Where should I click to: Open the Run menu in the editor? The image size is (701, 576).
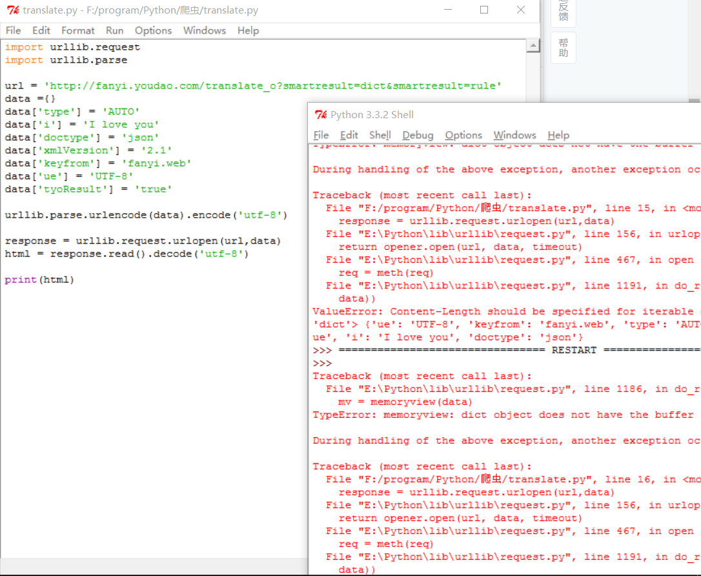click(x=115, y=30)
